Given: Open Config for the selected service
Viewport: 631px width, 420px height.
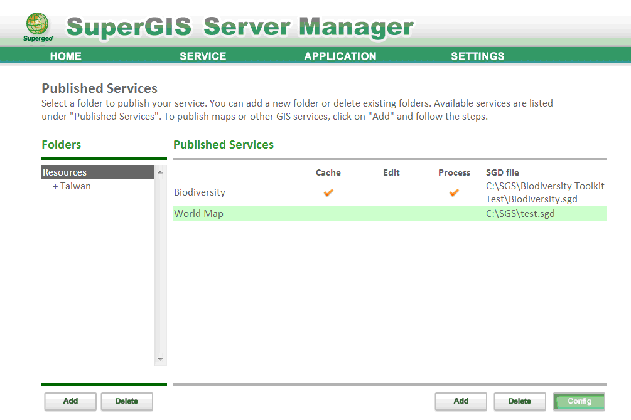Looking at the screenshot, I should [579, 401].
